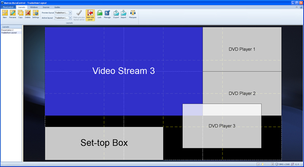
Task: Select the DVD Player 3 window
Action: pos(222,126)
